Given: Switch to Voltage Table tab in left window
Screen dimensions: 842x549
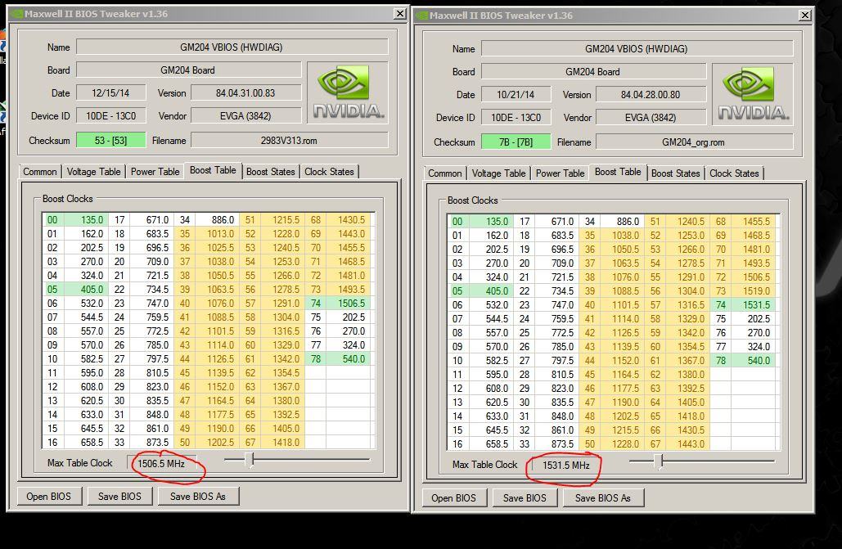Looking at the screenshot, I should point(93,171).
